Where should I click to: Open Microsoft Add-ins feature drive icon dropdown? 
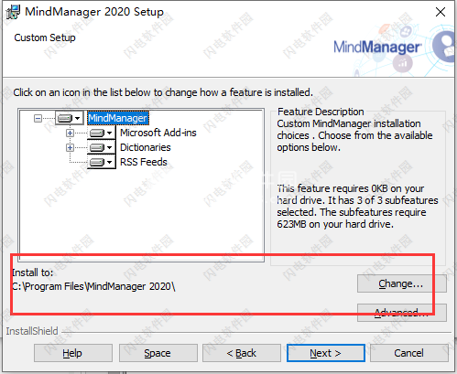tap(102, 133)
